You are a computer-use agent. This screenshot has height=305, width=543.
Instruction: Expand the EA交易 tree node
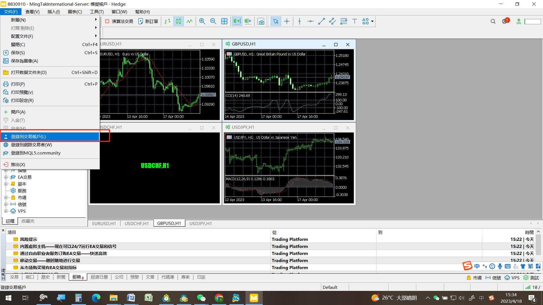[x=6, y=177]
